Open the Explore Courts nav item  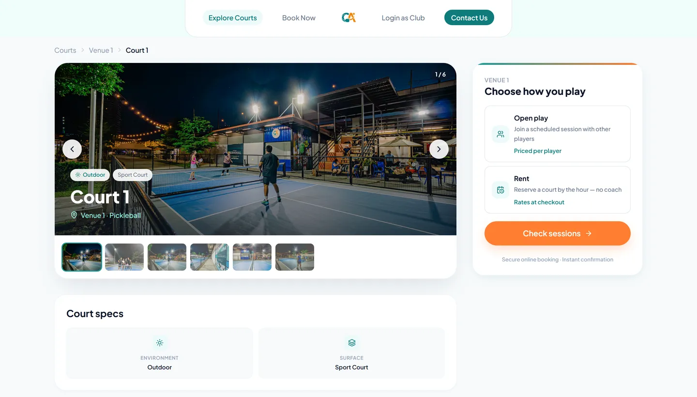pyautogui.click(x=233, y=18)
